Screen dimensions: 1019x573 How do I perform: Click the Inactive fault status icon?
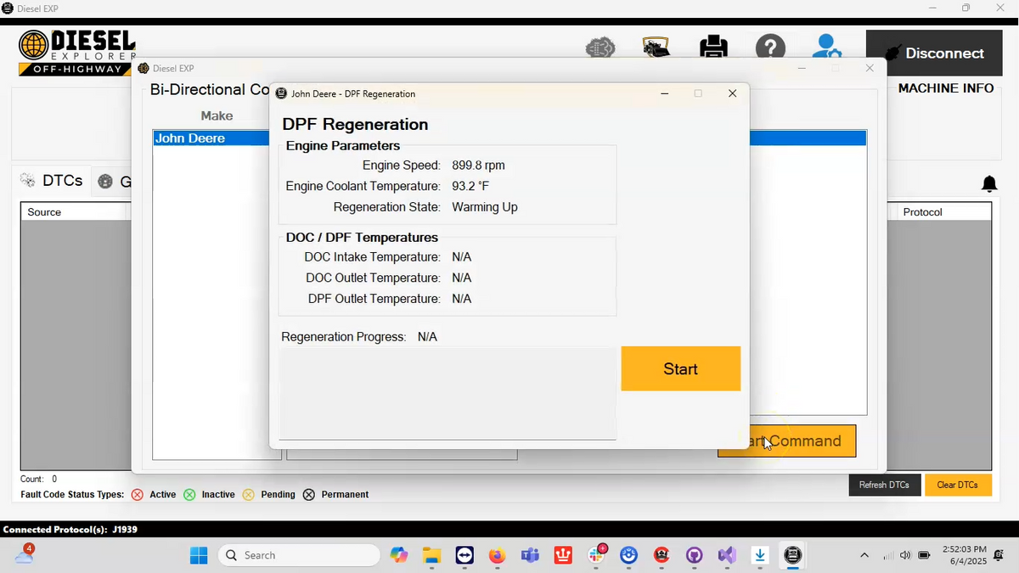(189, 494)
